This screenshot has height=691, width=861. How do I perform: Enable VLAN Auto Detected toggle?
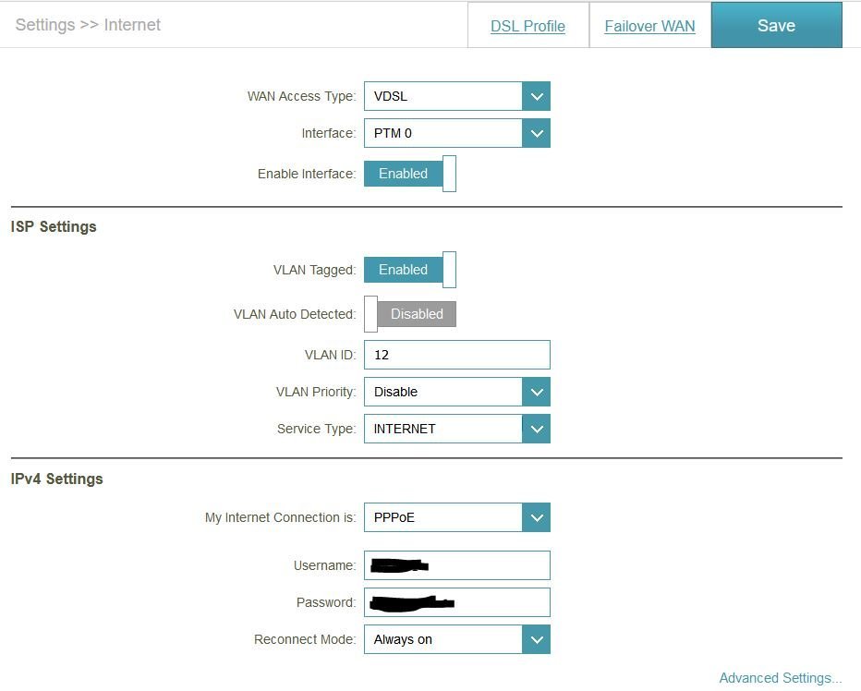click(x=410, y=314)
